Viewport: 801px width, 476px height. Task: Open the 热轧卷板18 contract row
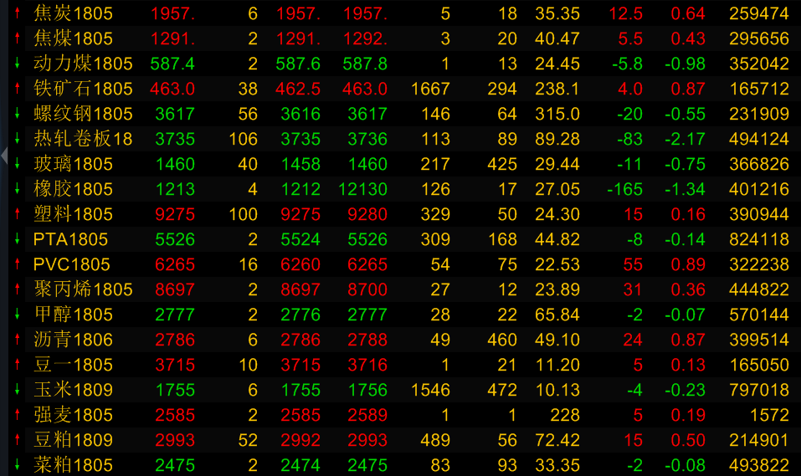(82, 139)
